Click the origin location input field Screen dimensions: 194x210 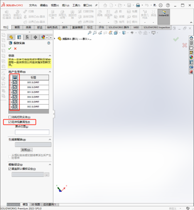pos(32,132)
